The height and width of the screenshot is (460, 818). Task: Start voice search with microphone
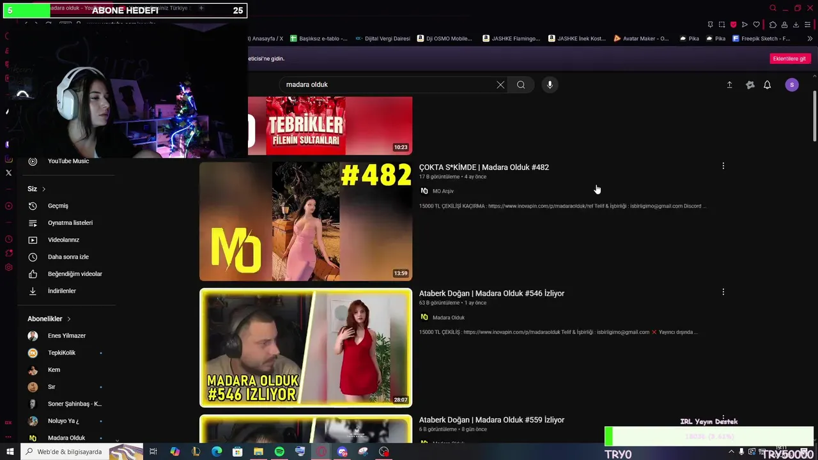point(550,85)
